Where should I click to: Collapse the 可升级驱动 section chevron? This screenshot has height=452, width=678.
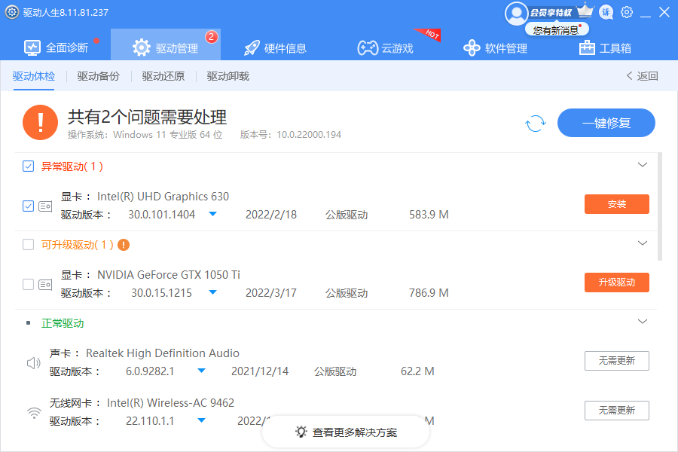(643, 243)
